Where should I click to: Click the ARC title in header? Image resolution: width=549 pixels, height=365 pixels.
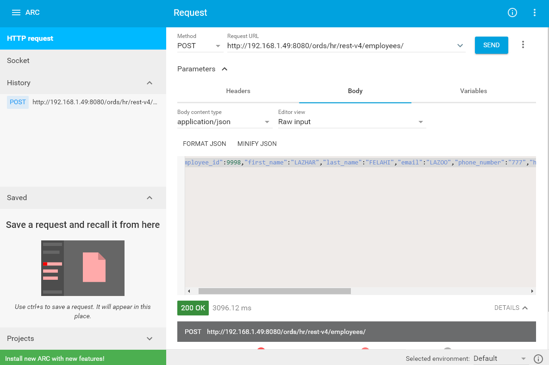(32, 13)
